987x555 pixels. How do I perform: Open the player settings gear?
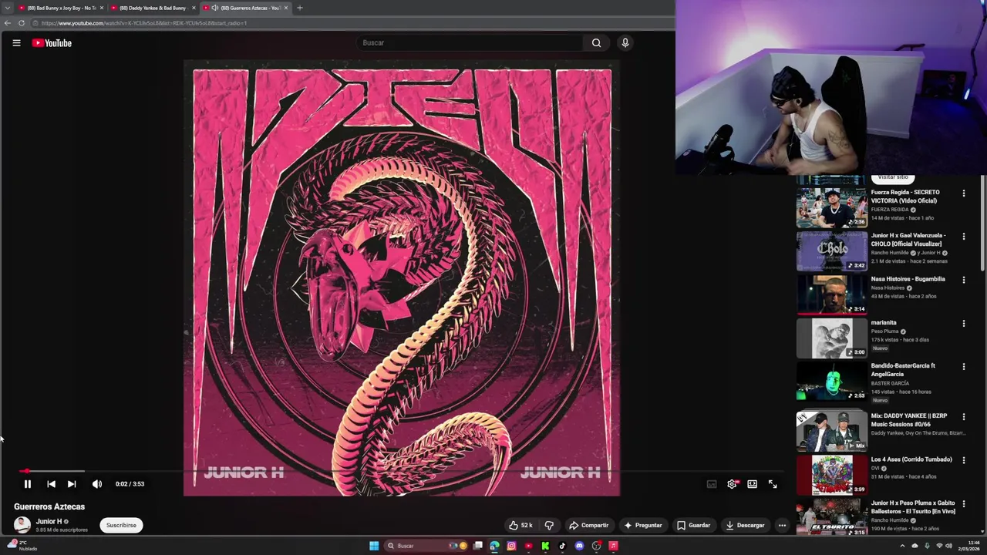pyautogui.click(x=732, y=484)
